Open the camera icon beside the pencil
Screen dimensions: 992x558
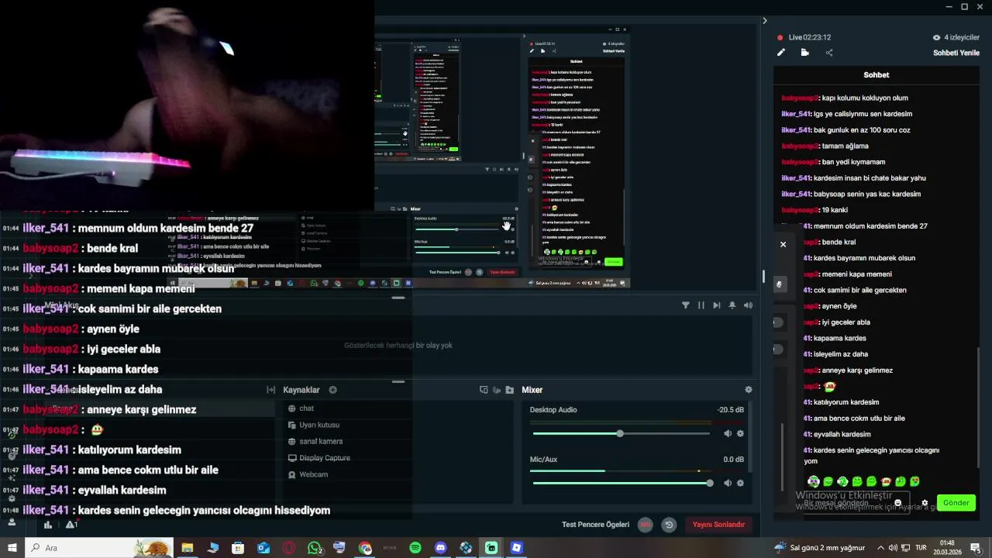click(x=805, y=53)
